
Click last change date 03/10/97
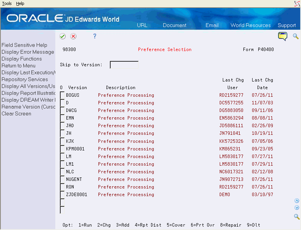262,195
